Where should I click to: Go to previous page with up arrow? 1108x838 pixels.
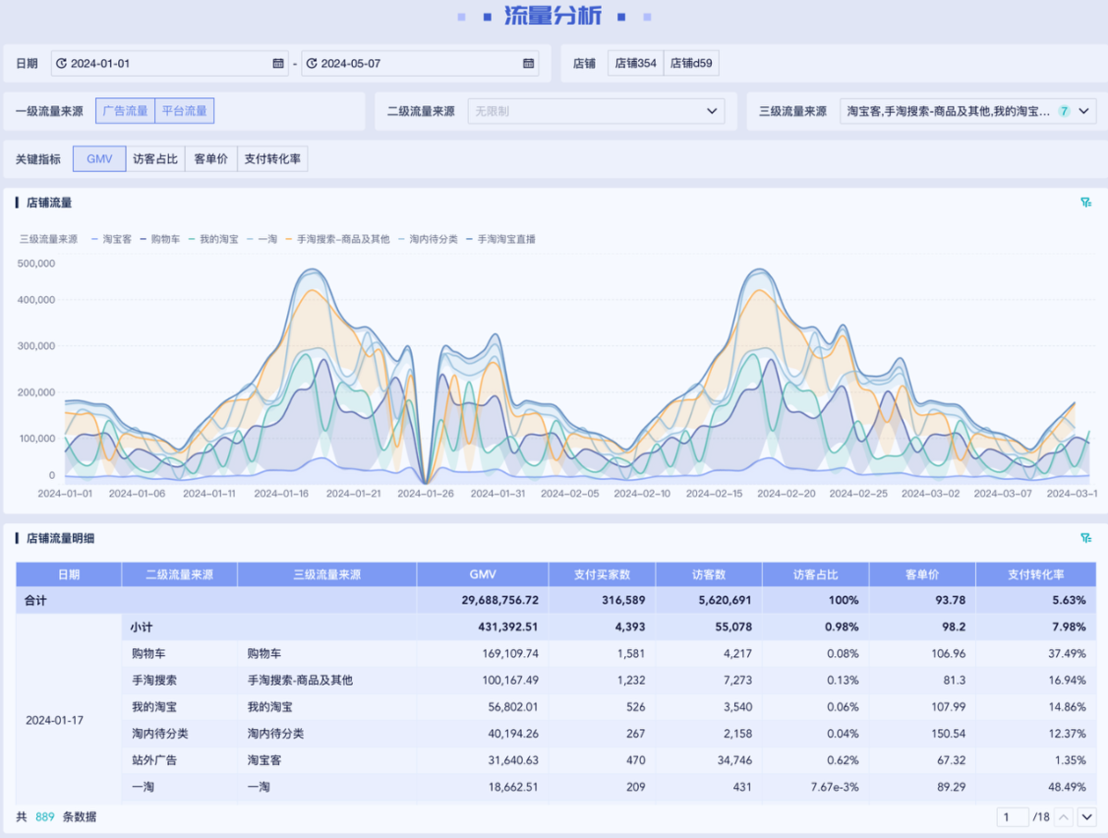click(x=1064, y=817)
